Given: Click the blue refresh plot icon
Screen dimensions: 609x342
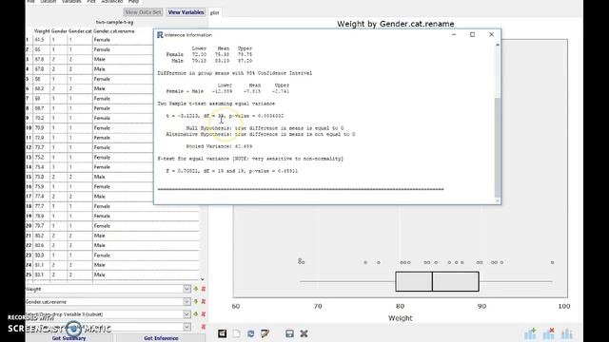Looking at the screenshot, I should pyautogui.click(x=251, y=333).
